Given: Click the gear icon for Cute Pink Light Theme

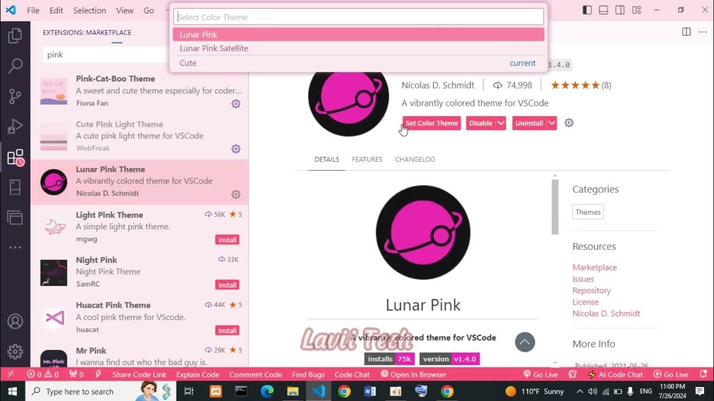Looking at the screenshot, I should tap(235, 149).
